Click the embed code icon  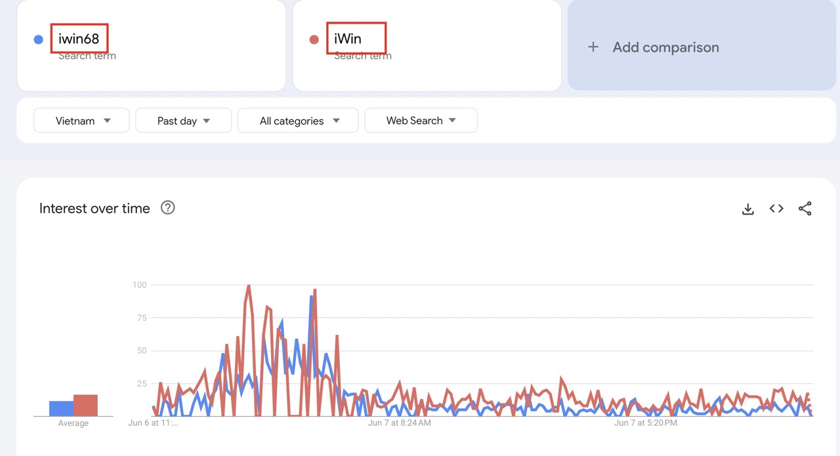pyautogui.click(x=776, y=209)
